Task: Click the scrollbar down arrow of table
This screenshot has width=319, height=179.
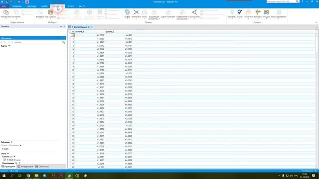Action: tap(317, 167)
